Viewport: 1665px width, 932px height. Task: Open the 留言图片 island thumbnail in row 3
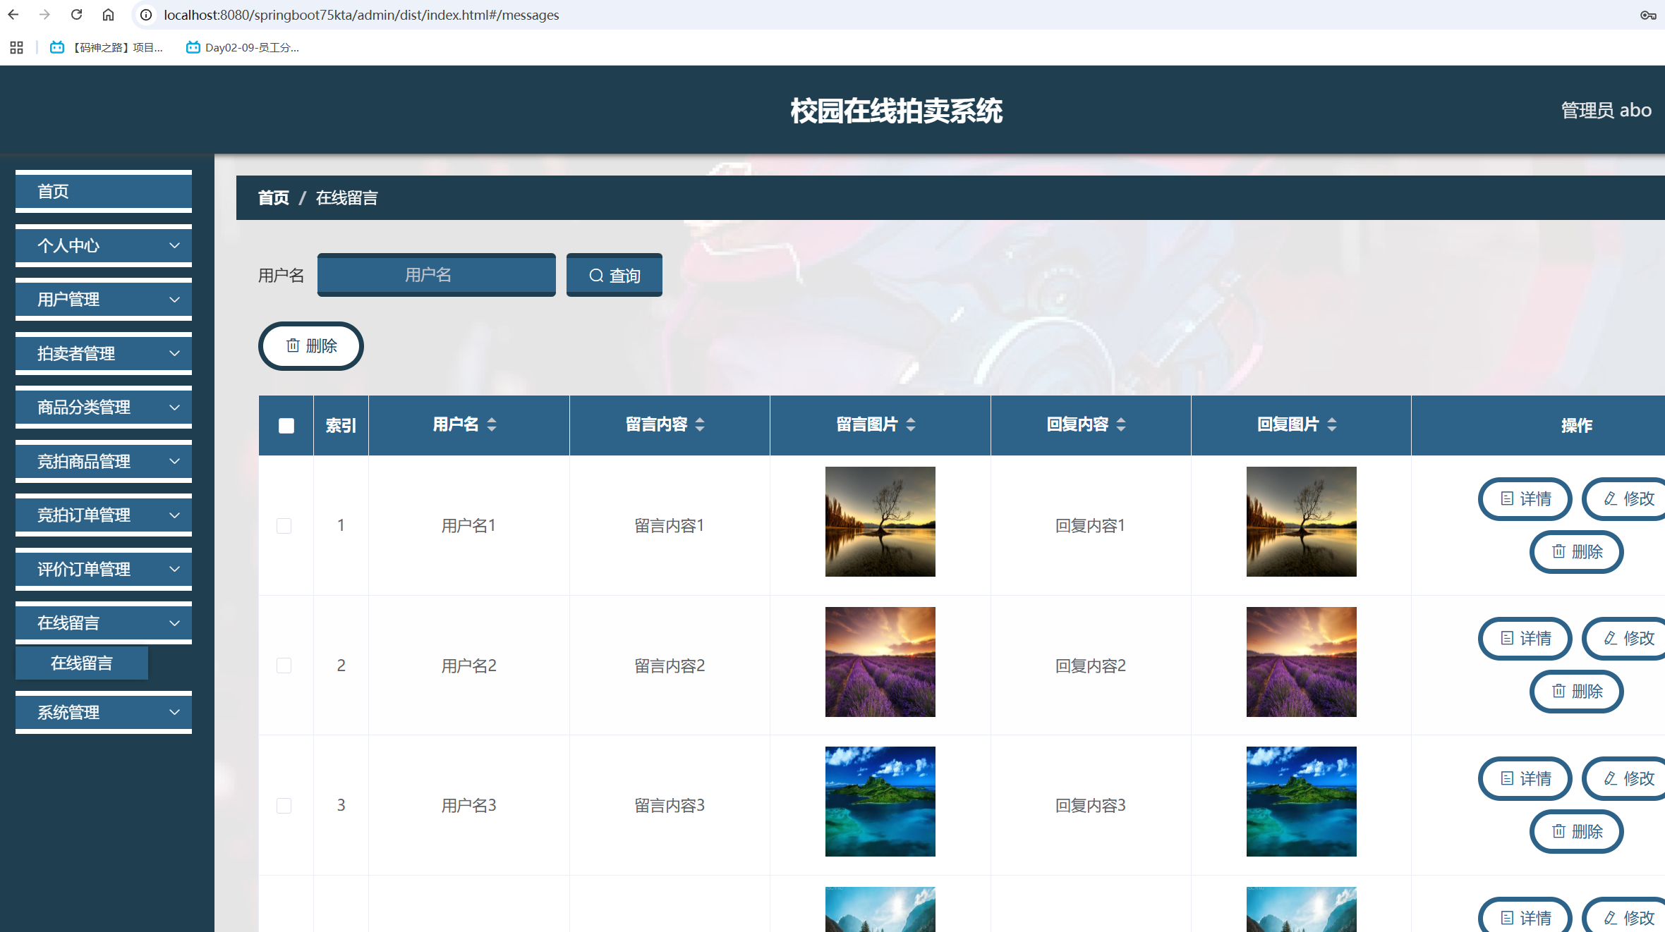pyautogui.click(x=880, y=802)
